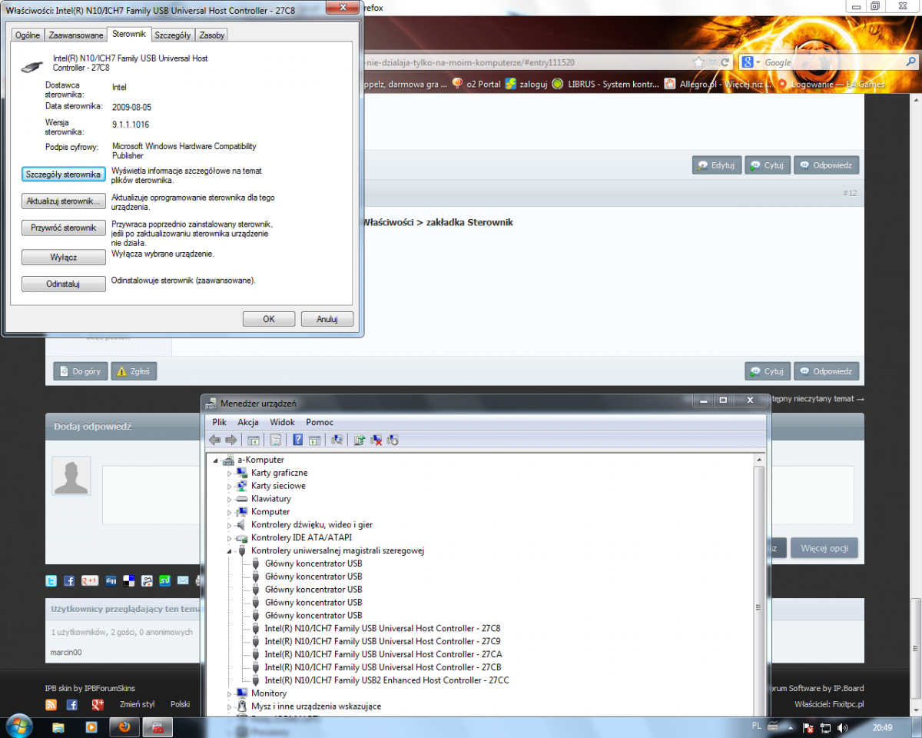Click the email envelope share icon
This screenshot has height=738, width=922.
(183, 580)
